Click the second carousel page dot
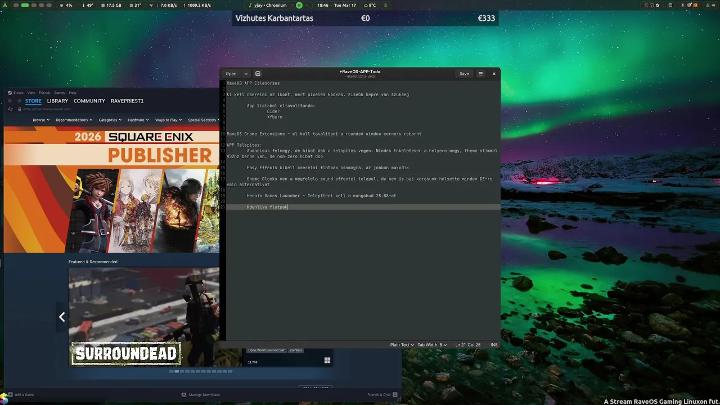 177,371
